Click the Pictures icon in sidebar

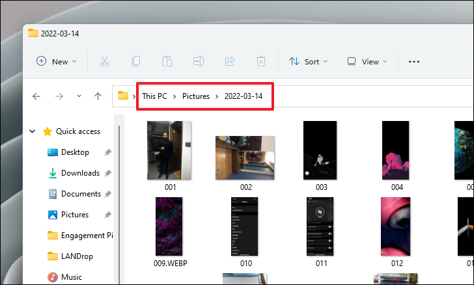53,215
